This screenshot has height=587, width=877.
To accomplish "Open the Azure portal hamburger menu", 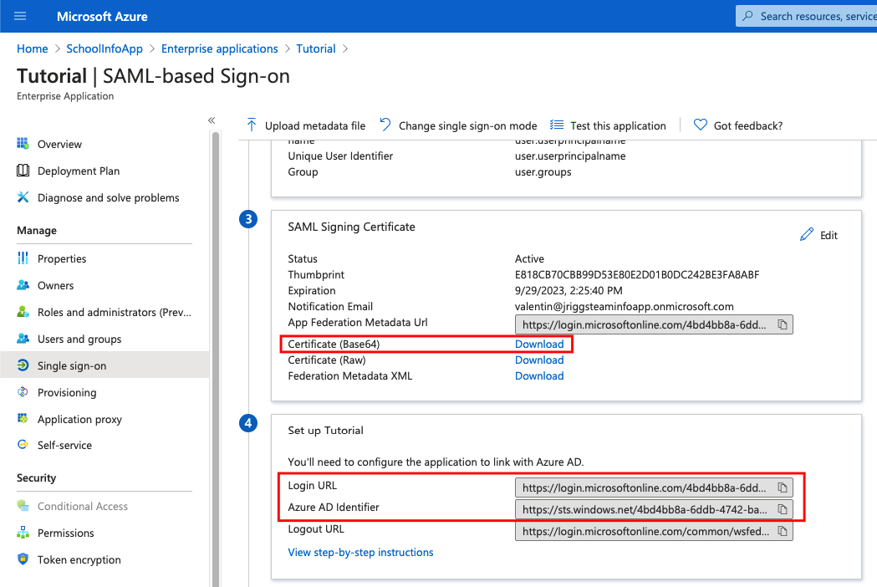I will pyautogui.click(x=20, y=17).
